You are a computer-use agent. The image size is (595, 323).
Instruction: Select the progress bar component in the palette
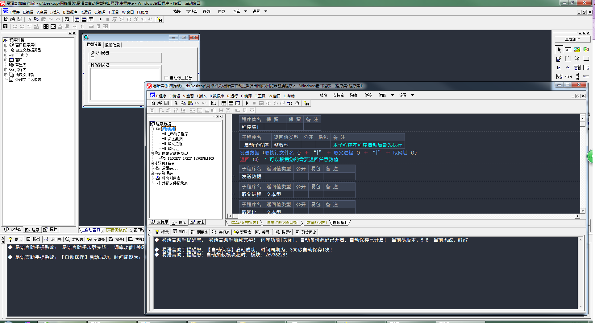(586, 76)
